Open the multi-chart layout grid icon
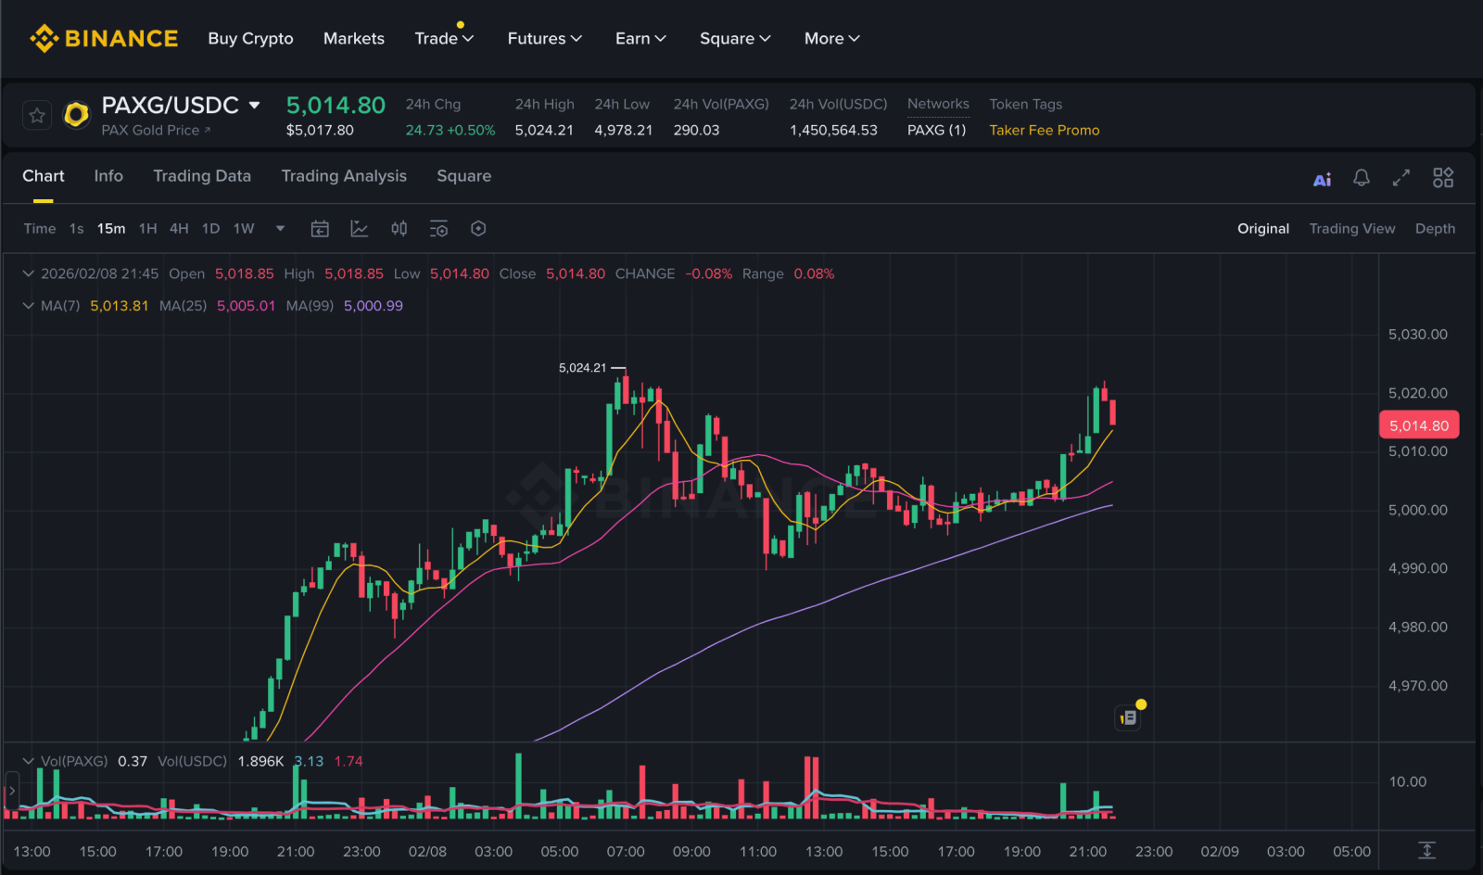 point(1443,178)
